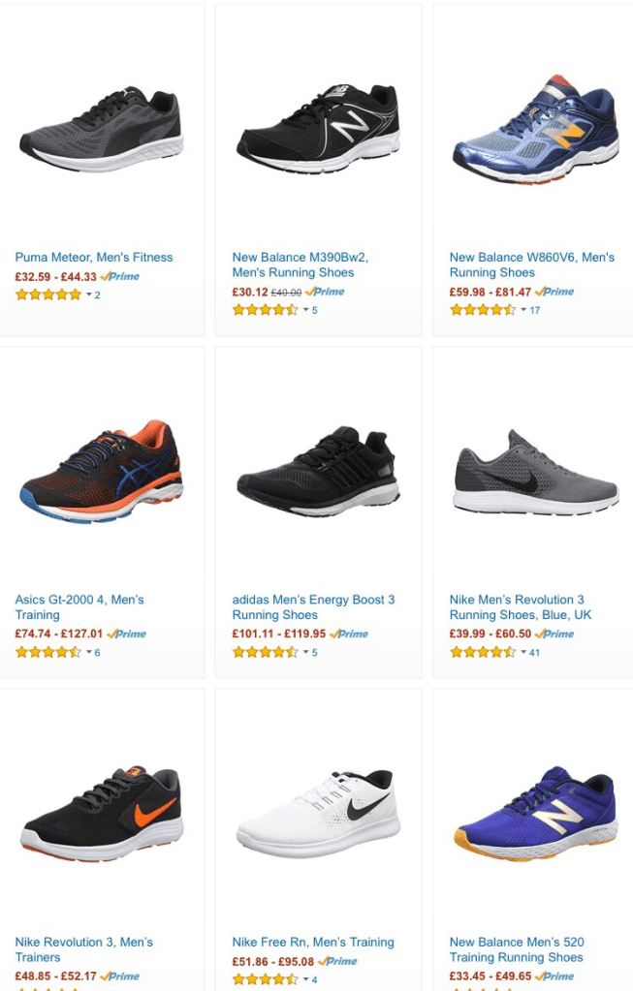
Task: Expand rating dropdown arrow for Puma Meteor
Action: point(89,294)
